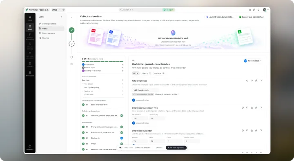Follow the Change in company profile link
Viewport: 294px width, 161px height.
(x=167, y=94)
